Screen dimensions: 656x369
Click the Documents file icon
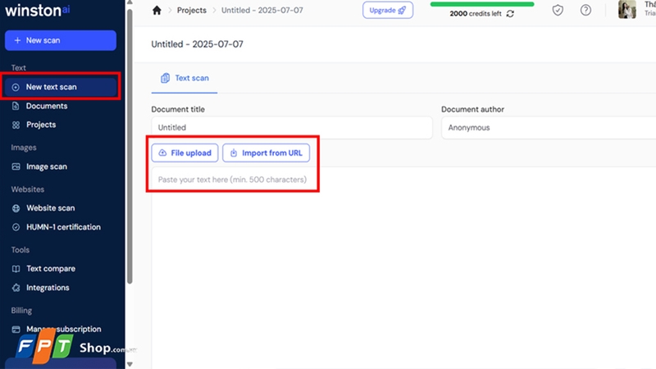point(16,106)
